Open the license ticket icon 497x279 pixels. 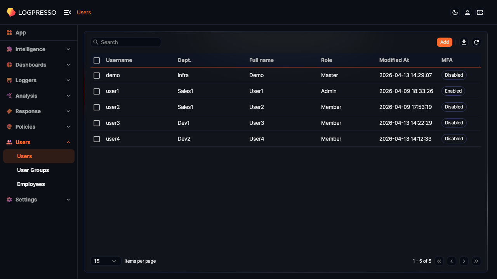coord(480,12)
